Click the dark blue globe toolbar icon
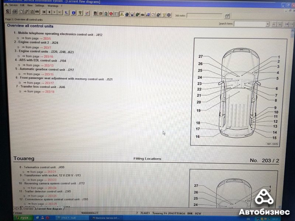Image resolution: width=295 pixels, height=221 pixels. pos(127,14)
